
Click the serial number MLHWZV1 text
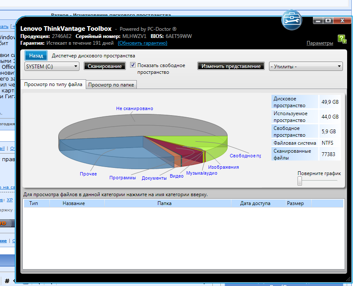[134, 36]
